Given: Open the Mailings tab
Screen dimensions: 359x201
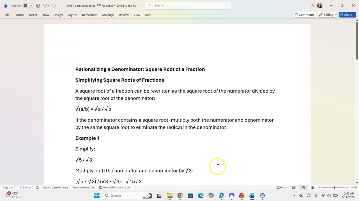Looking at the screenshot, I should tap(108, 15).
